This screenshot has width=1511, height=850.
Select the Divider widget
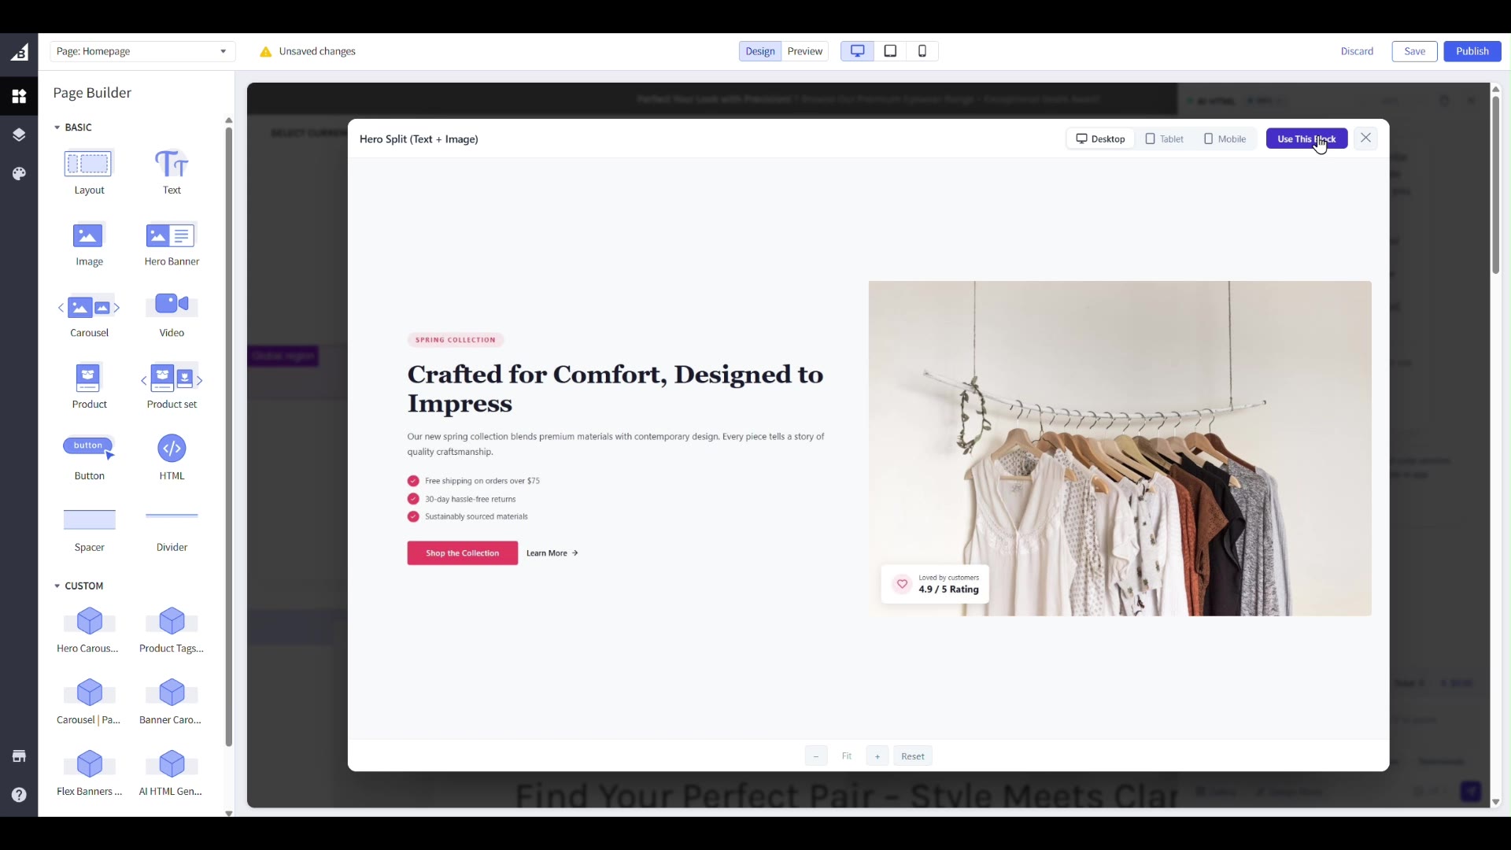click(x=172, y=530)
